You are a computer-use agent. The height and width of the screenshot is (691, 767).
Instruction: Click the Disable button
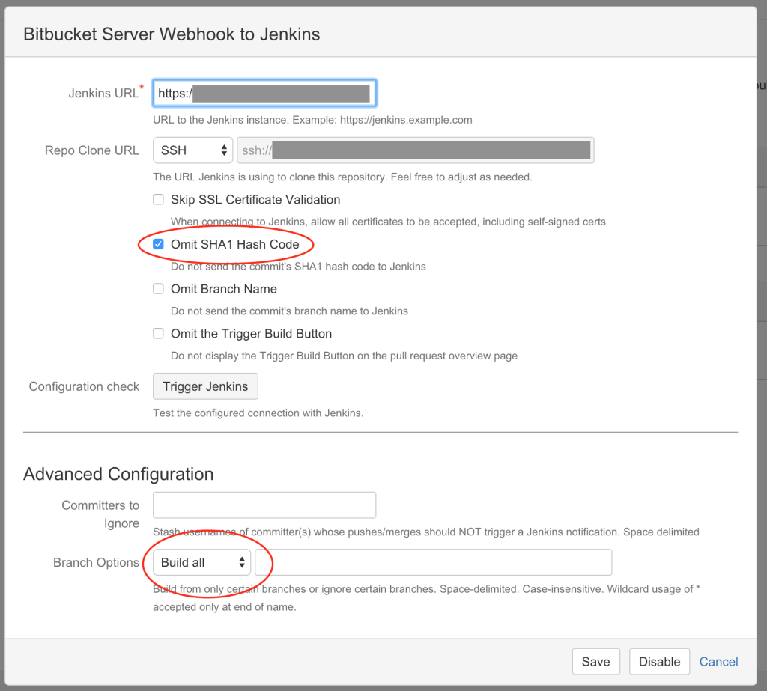click(659, 662)
